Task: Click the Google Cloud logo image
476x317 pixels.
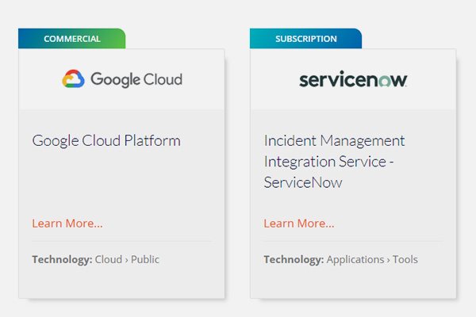Action: [x=122, y=79]
